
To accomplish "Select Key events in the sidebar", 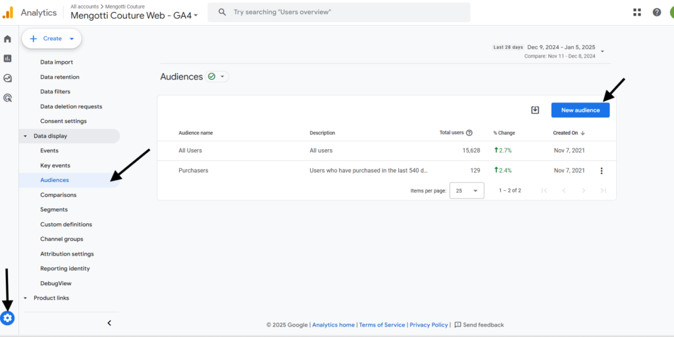I will click(55, 166).
